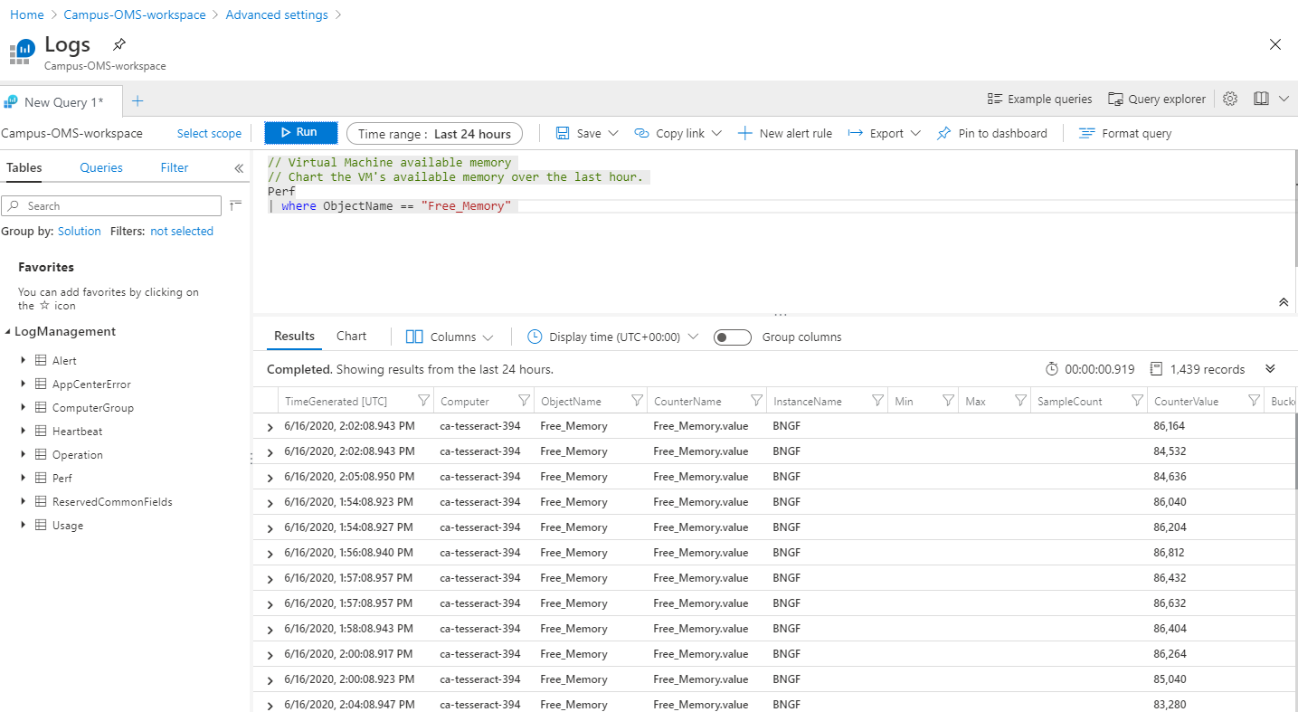
Task: Click Format query
Action: coord(1125,133)
